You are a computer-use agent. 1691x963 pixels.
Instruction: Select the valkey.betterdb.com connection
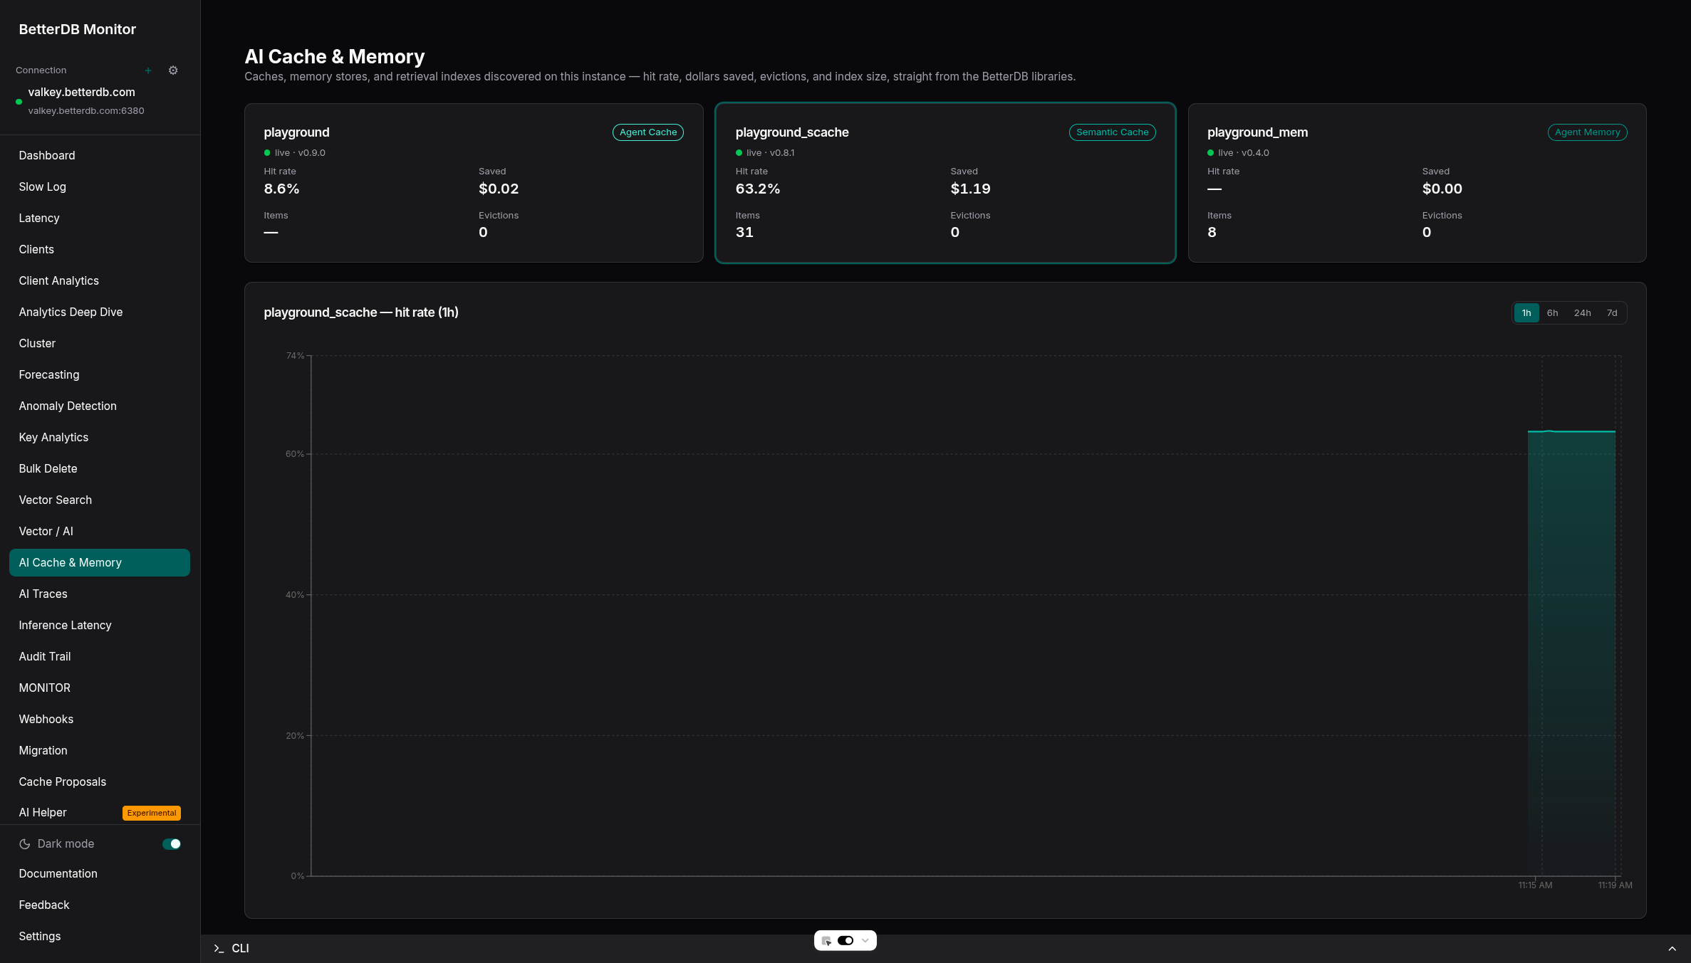(100, 100)
